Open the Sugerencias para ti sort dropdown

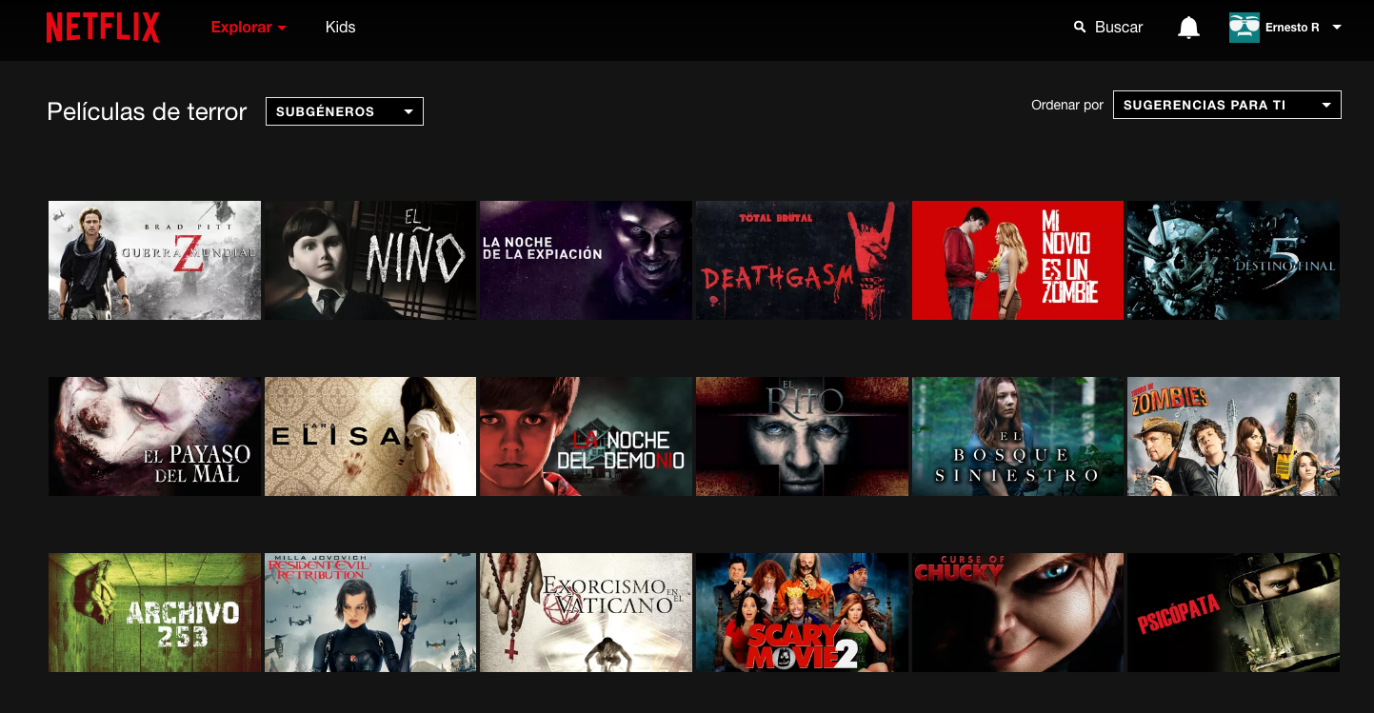point(1227,105)
